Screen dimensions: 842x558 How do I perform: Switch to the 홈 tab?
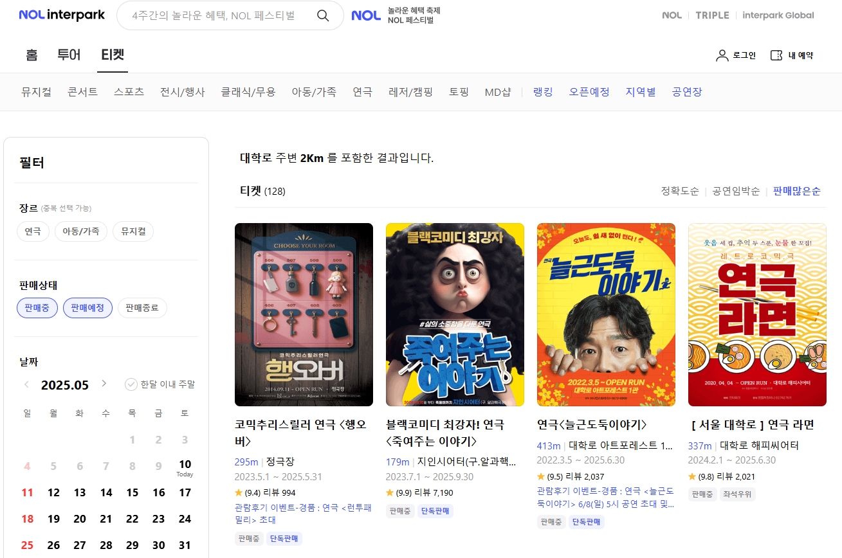(32, 55)
